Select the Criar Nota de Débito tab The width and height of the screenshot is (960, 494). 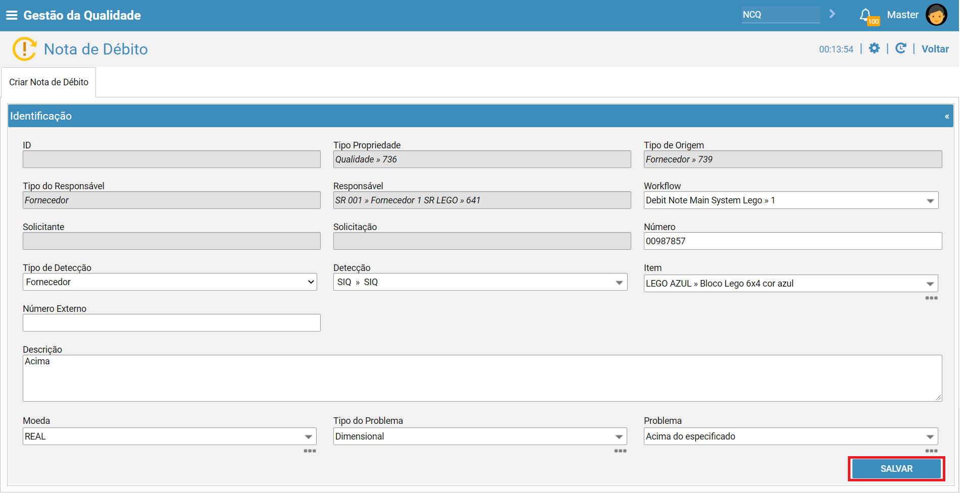pos(49,82)
